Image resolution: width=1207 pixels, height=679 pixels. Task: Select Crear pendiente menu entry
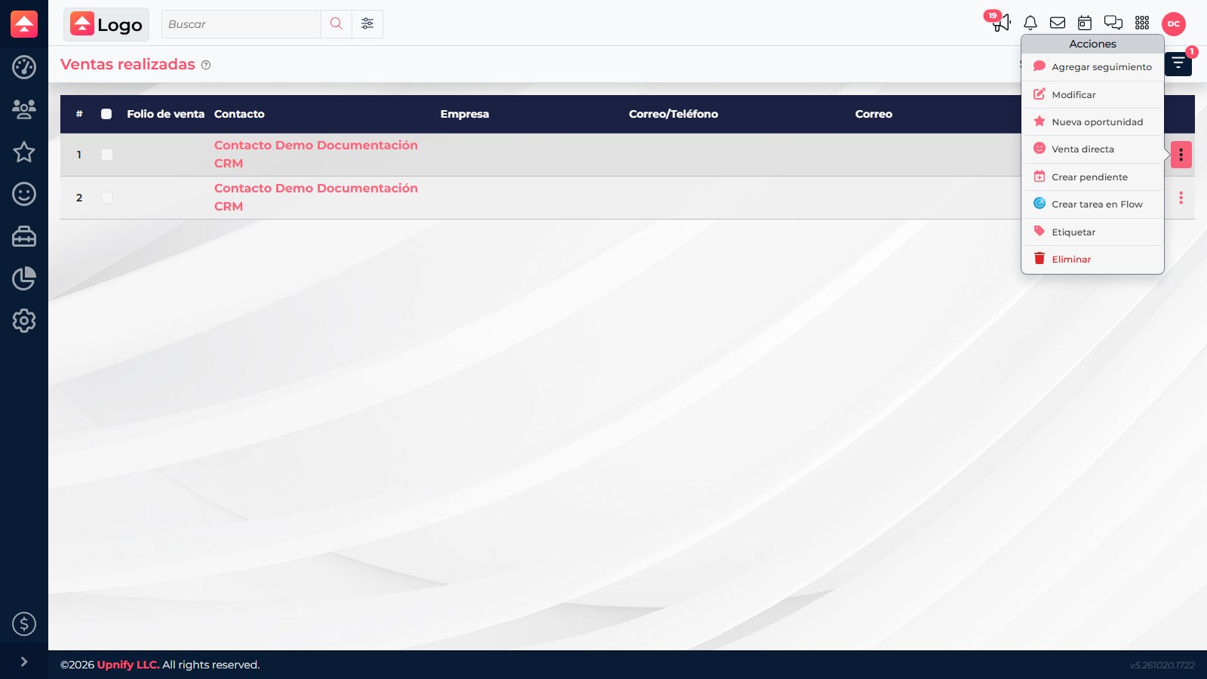[1092, 177]
